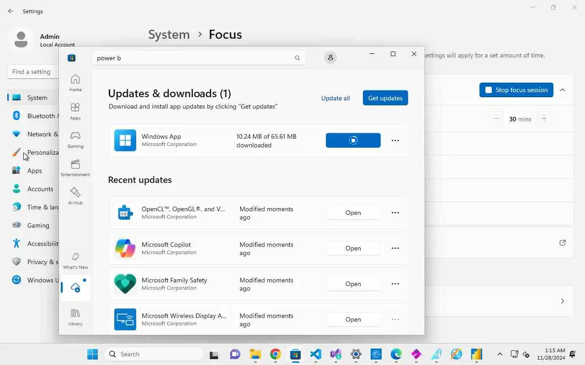
Task: Open Task View from taskbar
Action: 214,354
